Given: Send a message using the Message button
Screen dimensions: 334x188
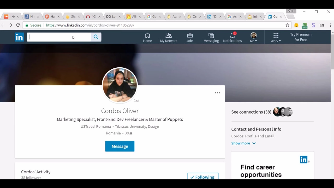Looking at the screenshot, I should pyautogui.click(x=120, y=146).
